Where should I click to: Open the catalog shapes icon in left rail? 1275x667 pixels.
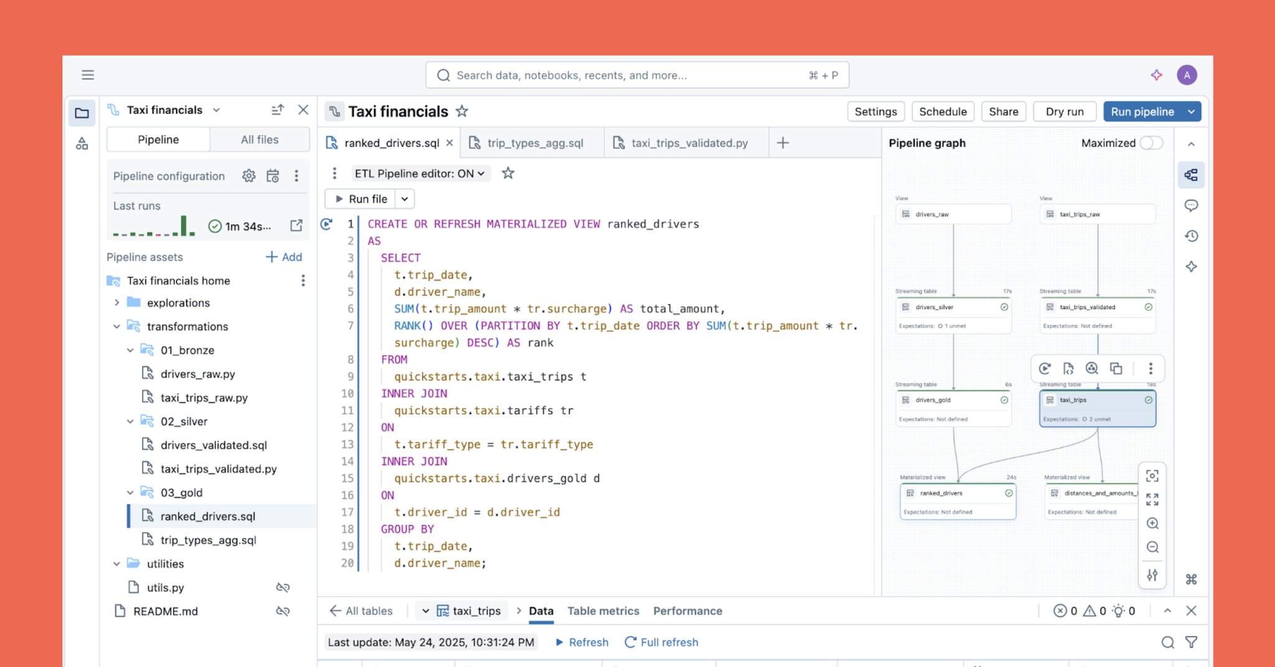click(x=82, y=144)
